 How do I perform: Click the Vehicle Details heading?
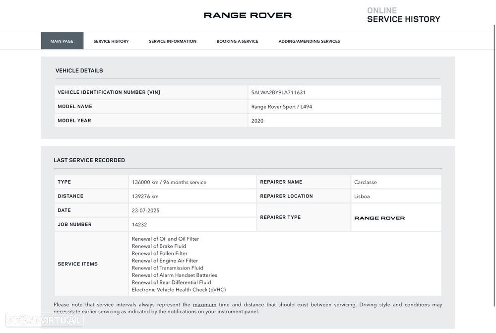tap(79, 70)
